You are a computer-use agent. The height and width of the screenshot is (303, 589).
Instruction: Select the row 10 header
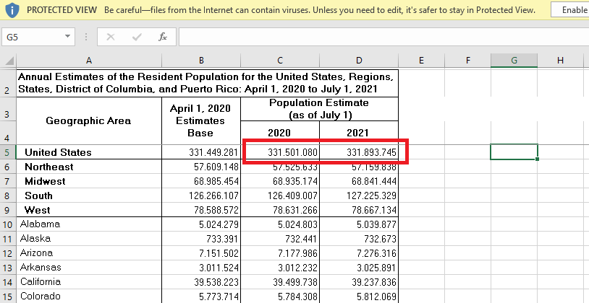[x=7, y=224]
